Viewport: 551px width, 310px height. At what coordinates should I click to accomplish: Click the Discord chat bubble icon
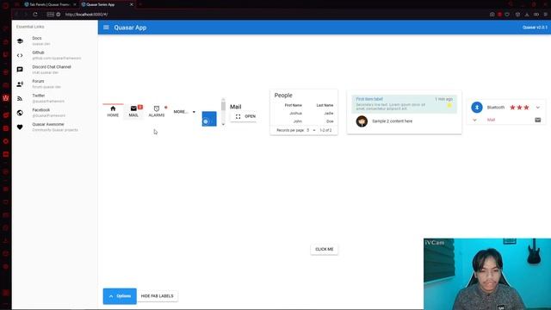tap(20, 70)
